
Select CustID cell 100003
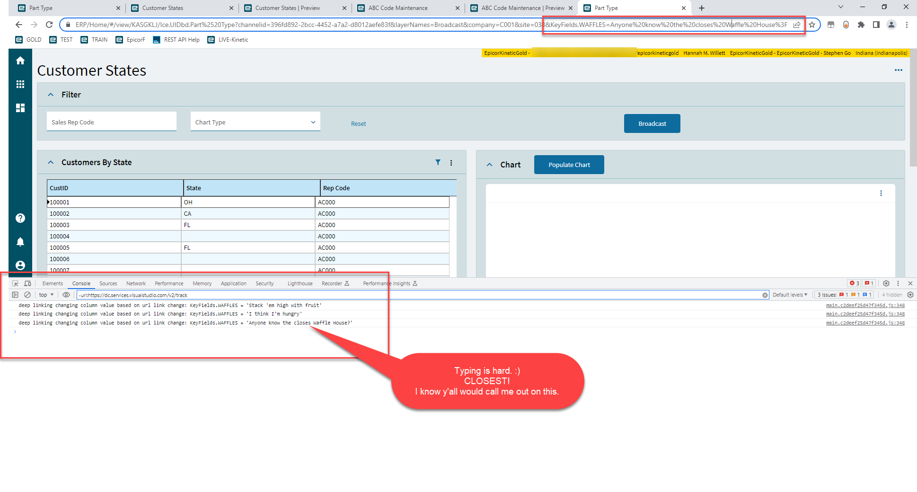coord(114,225)
